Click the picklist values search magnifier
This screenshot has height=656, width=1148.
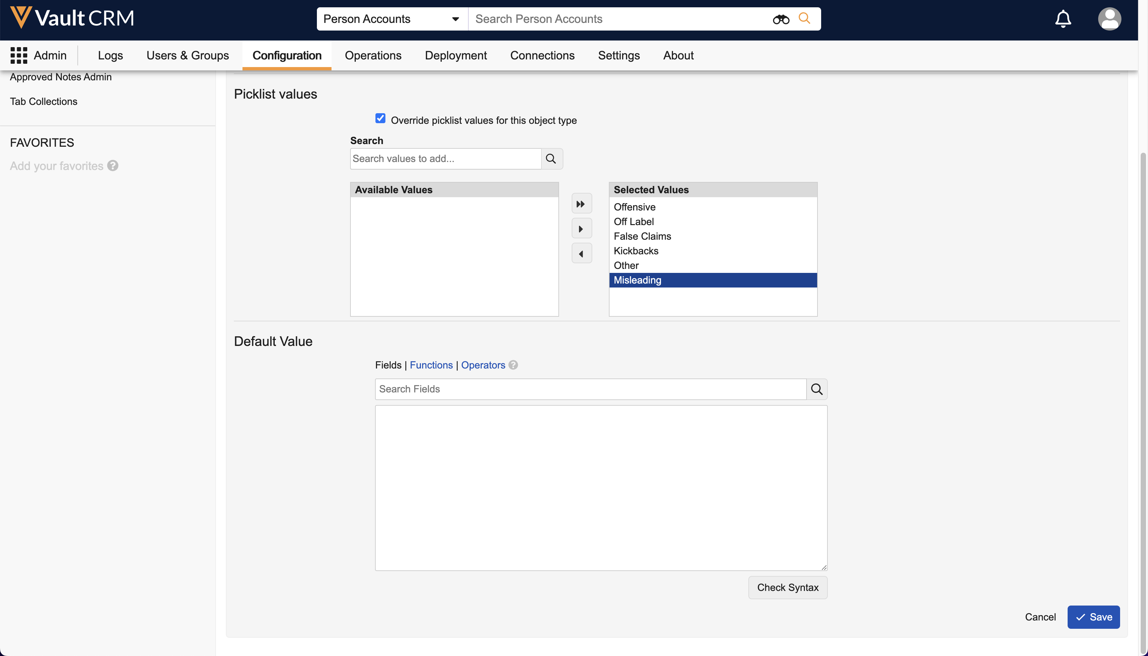(x=551, y=159)
